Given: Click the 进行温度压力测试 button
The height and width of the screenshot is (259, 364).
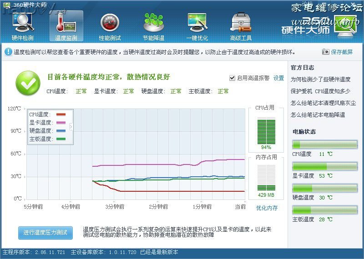Looking at the screenshot, I should [45, 233].
